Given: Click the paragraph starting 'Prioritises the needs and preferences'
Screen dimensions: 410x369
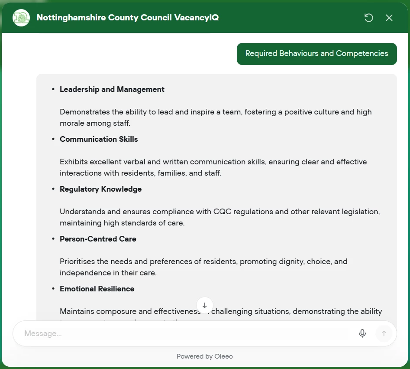Looking at the screenshot, I should click(x=203, y=267).
